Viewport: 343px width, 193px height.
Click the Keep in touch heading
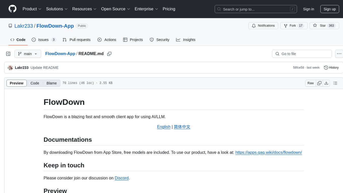click(x=64, y=165)
